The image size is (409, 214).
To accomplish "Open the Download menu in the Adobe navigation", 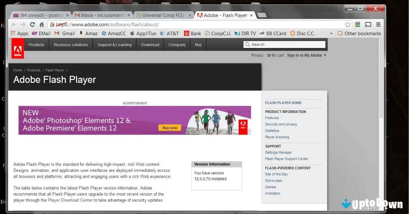I will point(150,45).
